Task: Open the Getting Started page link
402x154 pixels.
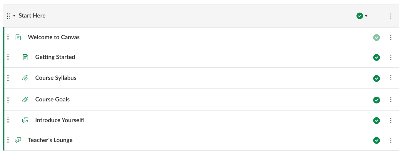Action: 55,57
